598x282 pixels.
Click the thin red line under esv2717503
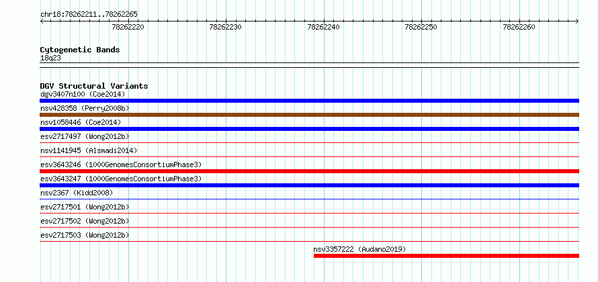(x=309, y=241)
